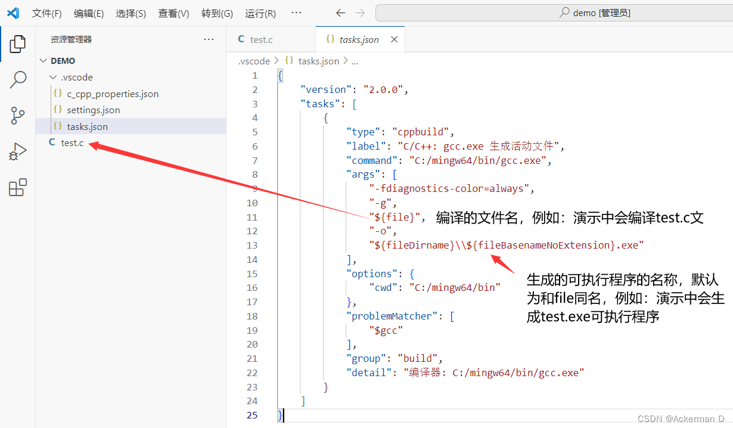Click the VS Code logo icon

pos(13,12)
